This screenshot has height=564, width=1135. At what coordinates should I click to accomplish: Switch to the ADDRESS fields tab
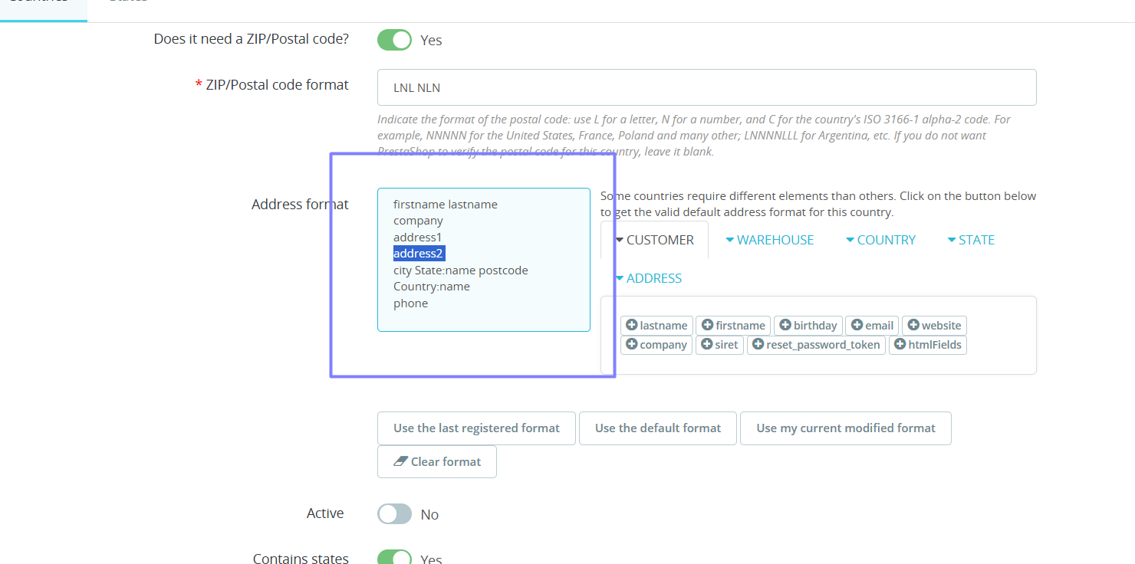(x=649, y=278)
